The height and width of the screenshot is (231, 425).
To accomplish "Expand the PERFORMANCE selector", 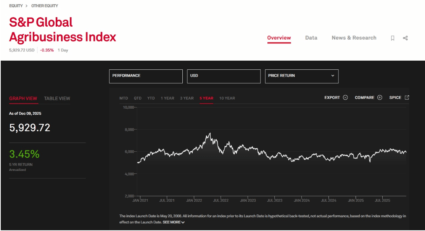I will click(x=146, y=76).
